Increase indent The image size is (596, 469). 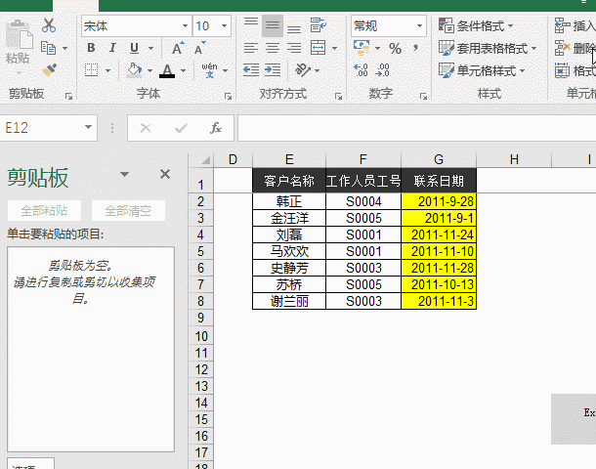click(273, 70)
